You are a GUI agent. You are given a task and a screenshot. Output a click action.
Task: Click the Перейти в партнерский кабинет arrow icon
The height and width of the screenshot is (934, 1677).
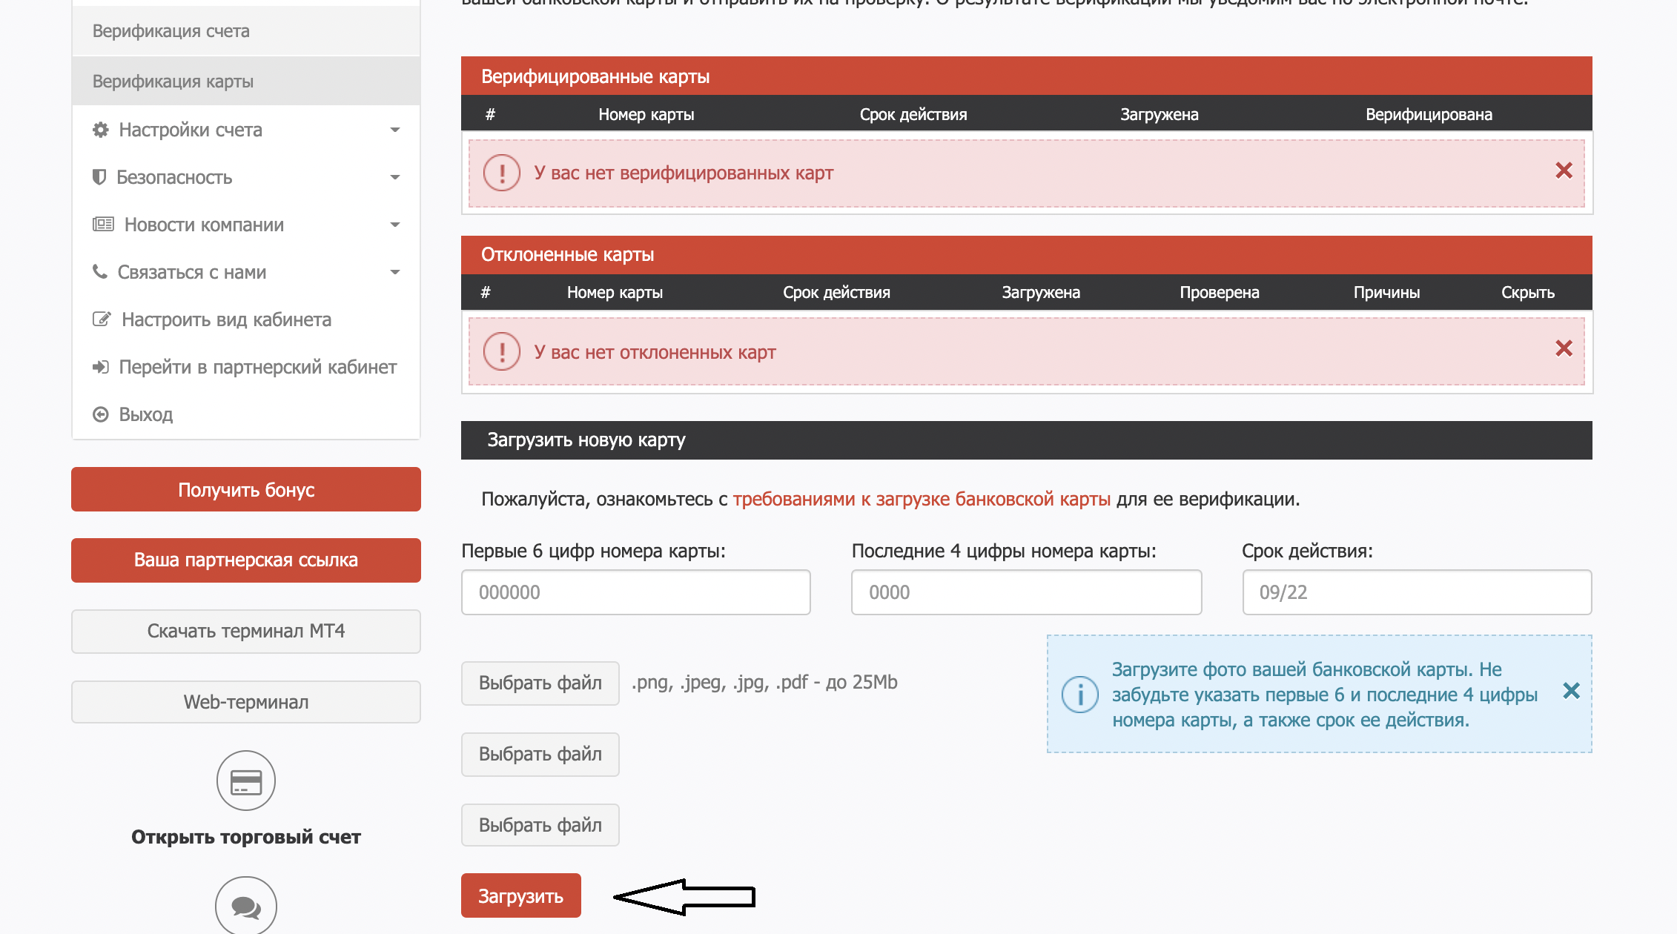tap(101, 367)
